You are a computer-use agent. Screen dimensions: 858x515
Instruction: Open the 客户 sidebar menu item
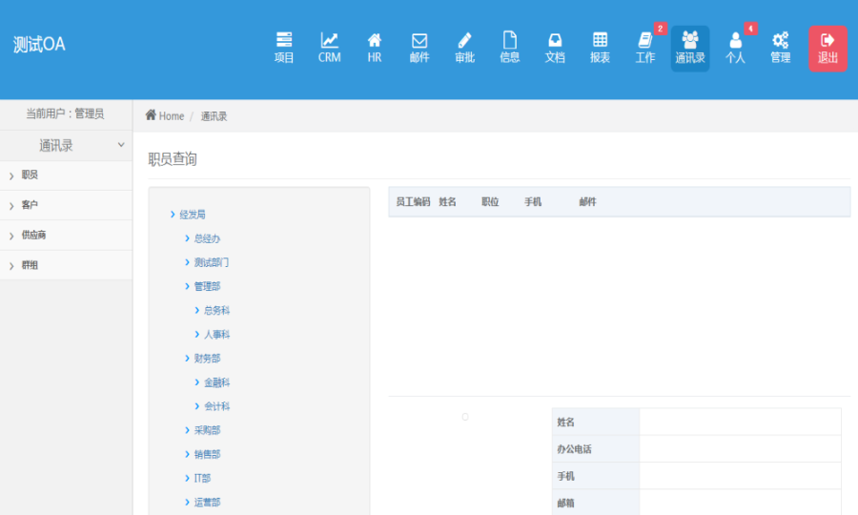66,205
